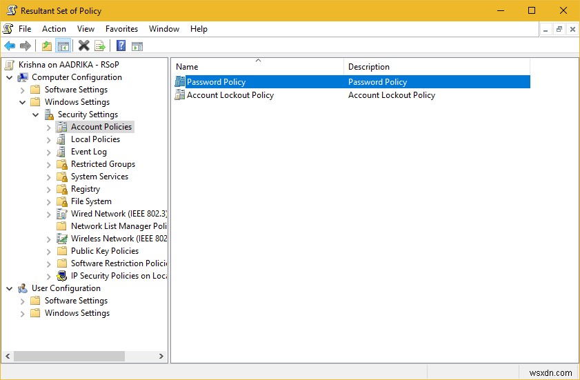Select Network List Manager Policies item
The width and height of the screenshot is (580, 380).
119,226
